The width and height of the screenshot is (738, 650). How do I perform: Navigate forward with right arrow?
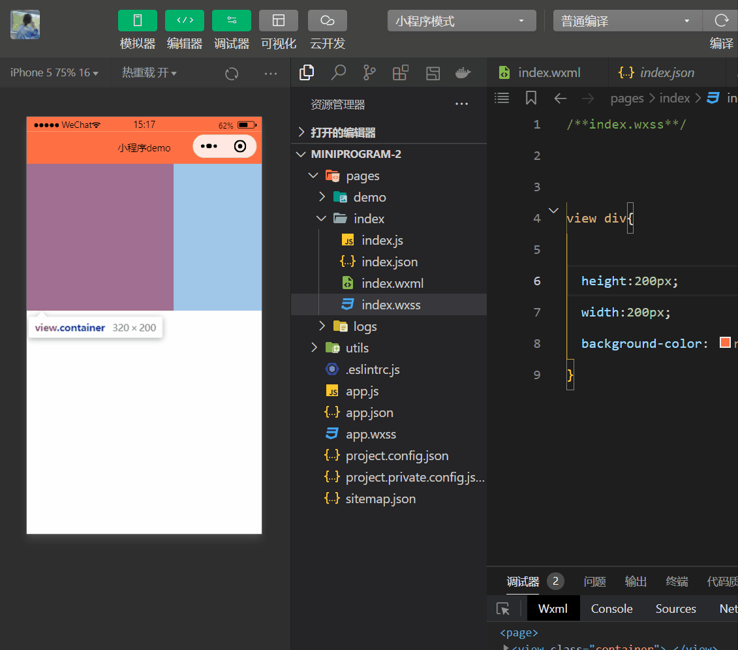click(588, 99)
